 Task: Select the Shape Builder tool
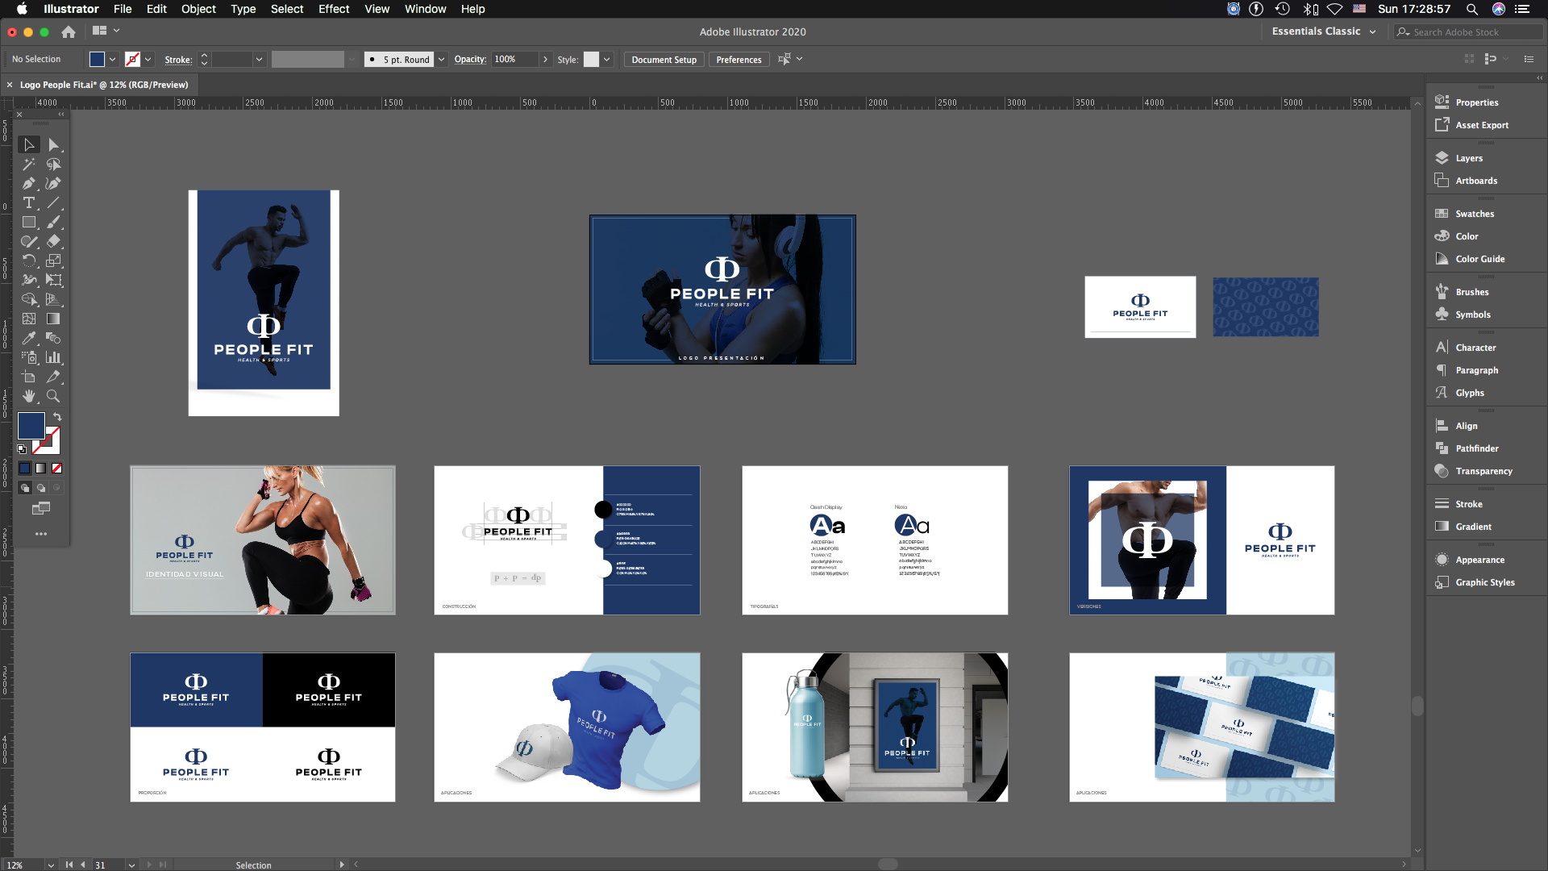29,300
